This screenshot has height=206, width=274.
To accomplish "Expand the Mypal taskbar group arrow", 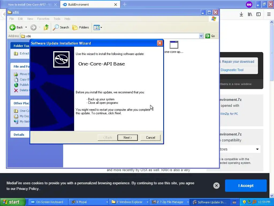I will pyautogui.click(x=107, y=202).
